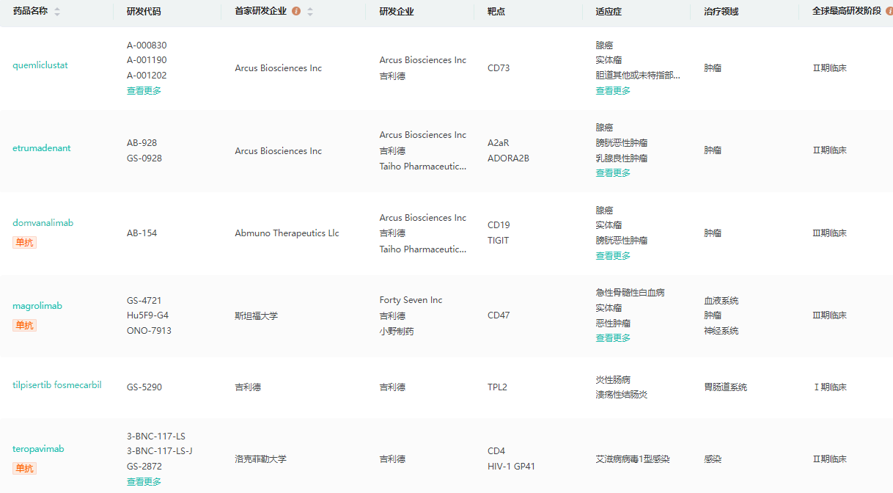
Task: Click the 治疗领域 column header
Action: pos(721,12)
